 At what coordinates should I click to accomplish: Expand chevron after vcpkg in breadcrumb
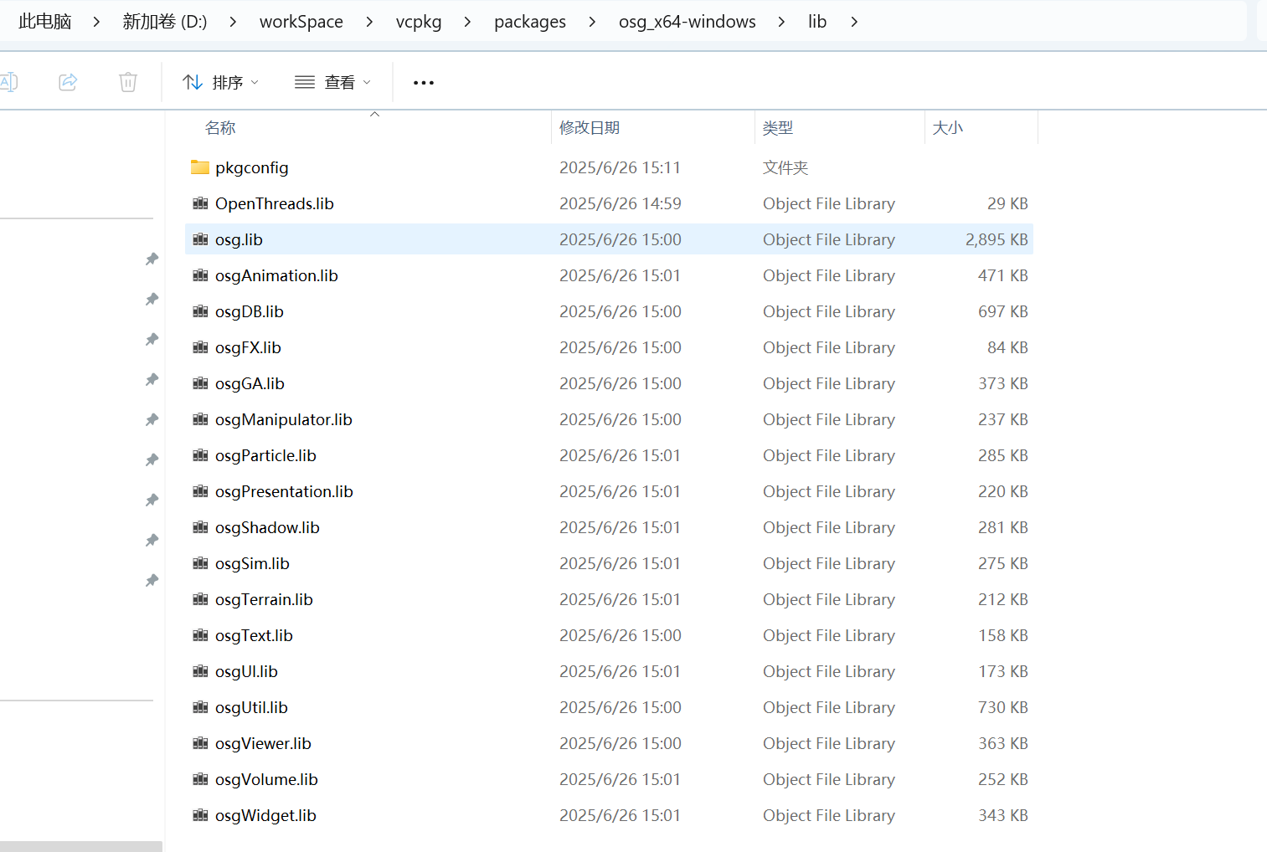click(x=467, y=22)
